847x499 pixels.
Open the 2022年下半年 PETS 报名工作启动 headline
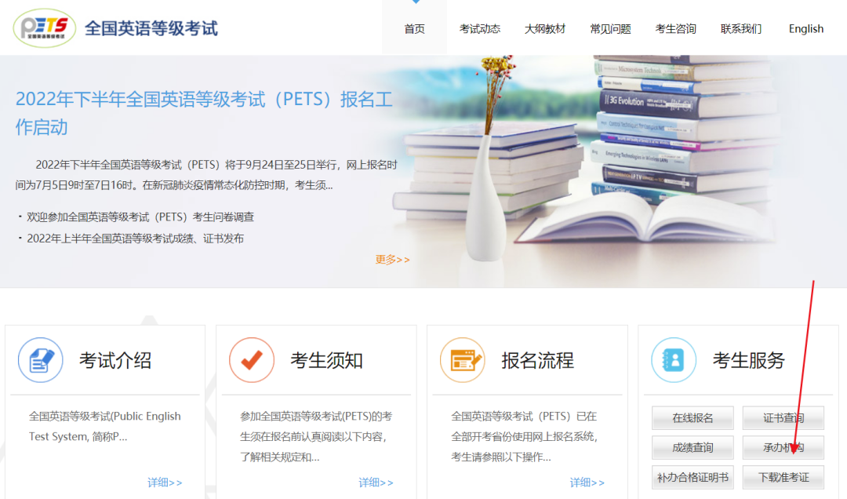(x=204, y=113)
